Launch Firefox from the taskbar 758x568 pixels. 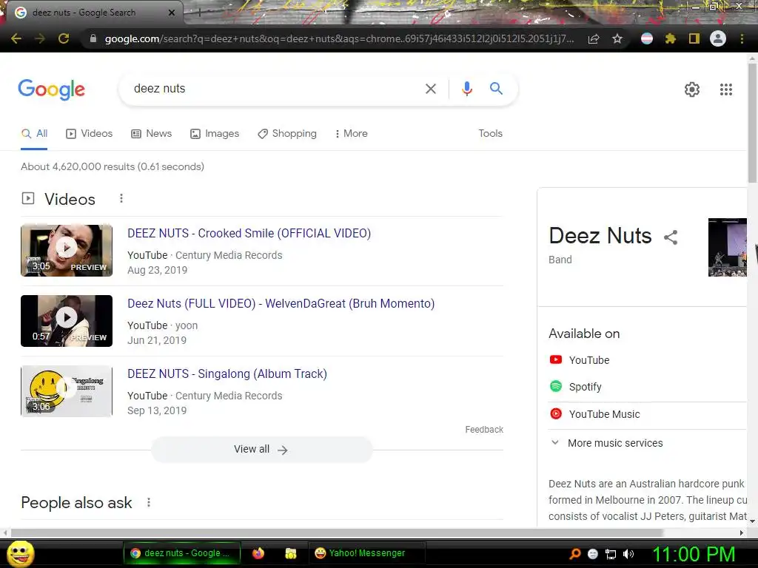[258, 553]
